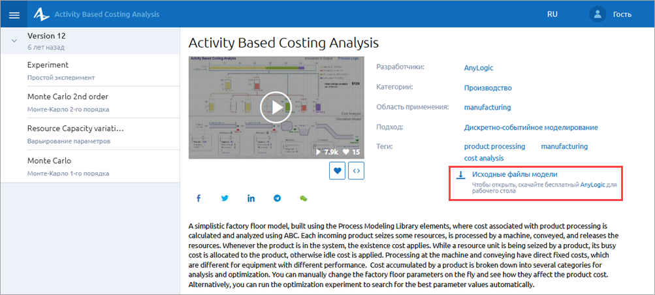Collapse the Version 12 chevron
655x295 pixels.
coord(14,41)
